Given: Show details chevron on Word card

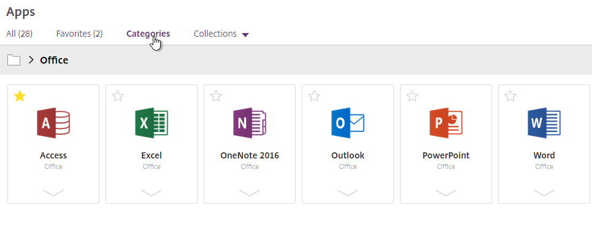Looking at the screenshot, I should point(544,193).
